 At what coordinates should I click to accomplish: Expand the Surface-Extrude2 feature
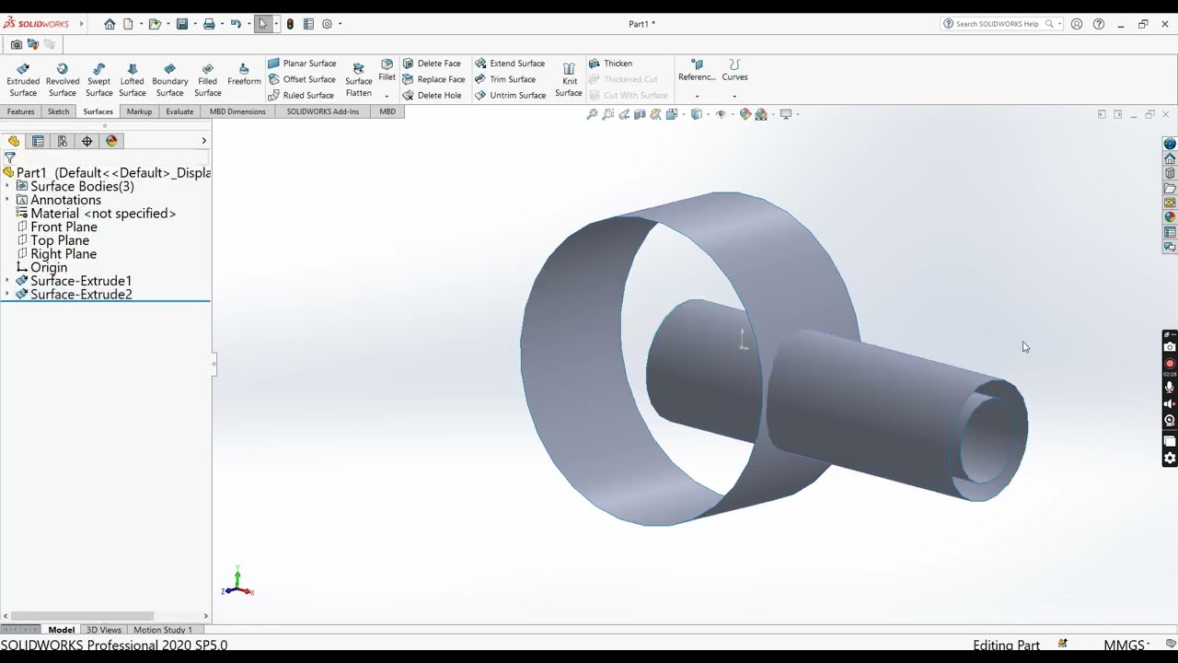tap(7, 295)
